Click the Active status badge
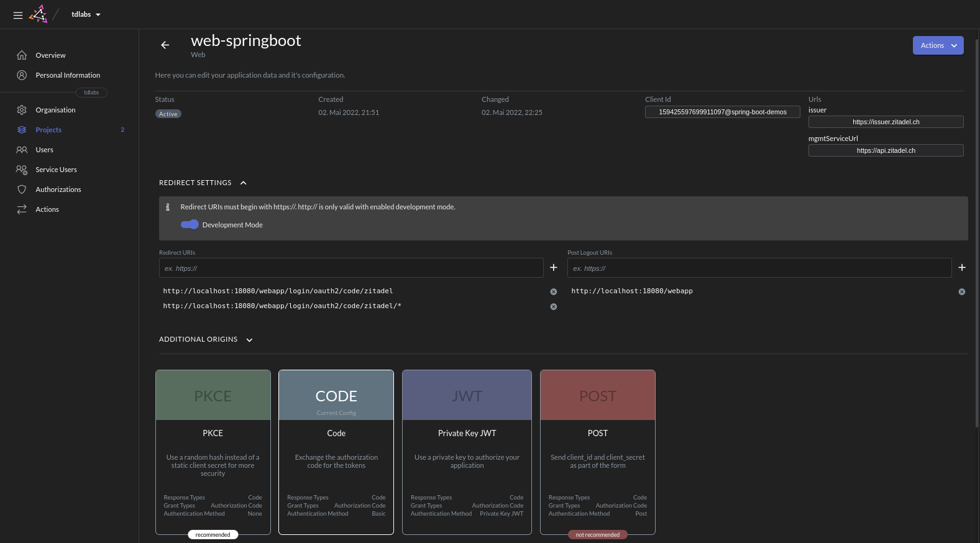Viewport: 980px width, 543px height. click(168, 114)
